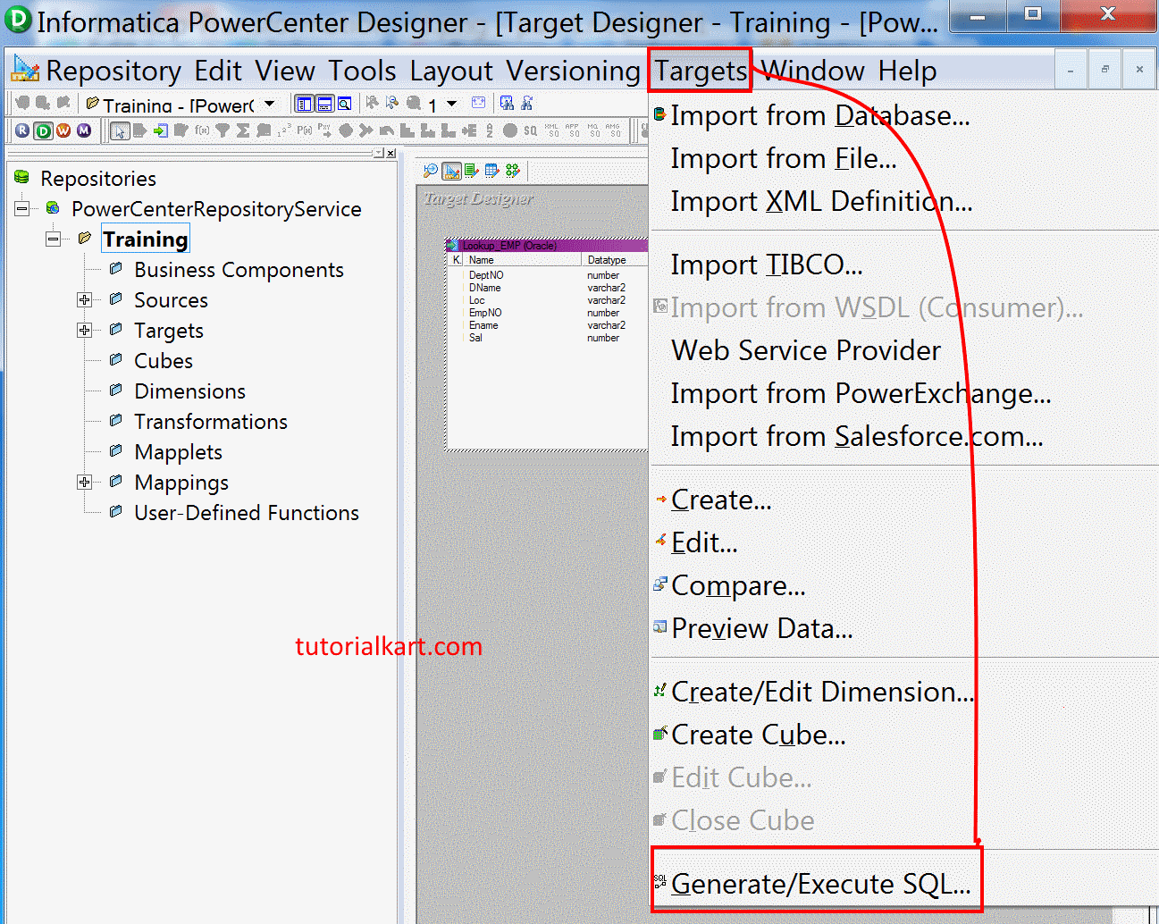Toggle the Target Designer workspace tool
1159x924 pixels.
[451, 170]
